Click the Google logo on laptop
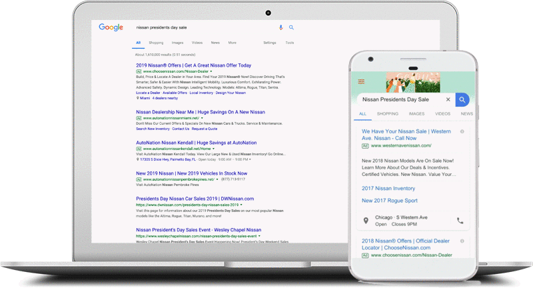This screenshot has width=533, height=288. (111, 27)
